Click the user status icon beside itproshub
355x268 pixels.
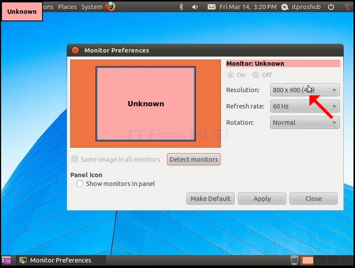[x=285, y=7]
